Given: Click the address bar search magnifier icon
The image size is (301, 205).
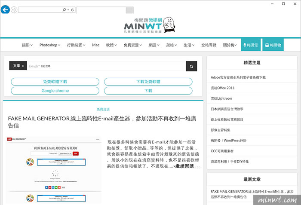Looking at the screenshot, I should [64, 9].
